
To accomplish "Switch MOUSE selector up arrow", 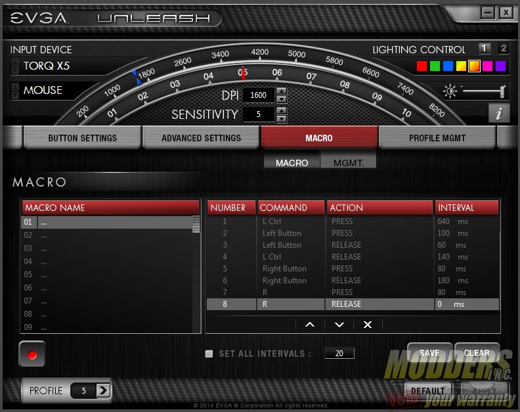I will [15, 87].
